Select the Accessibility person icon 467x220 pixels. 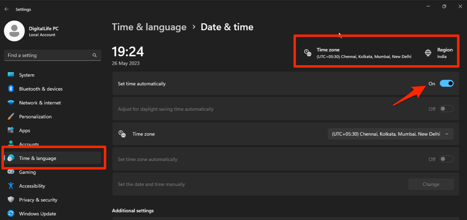click(x=10, y=186)
